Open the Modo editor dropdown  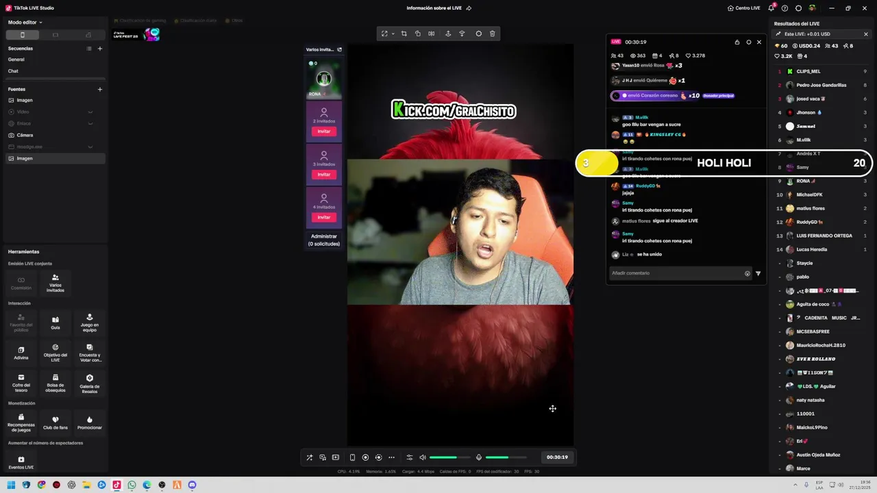[25, 22]
